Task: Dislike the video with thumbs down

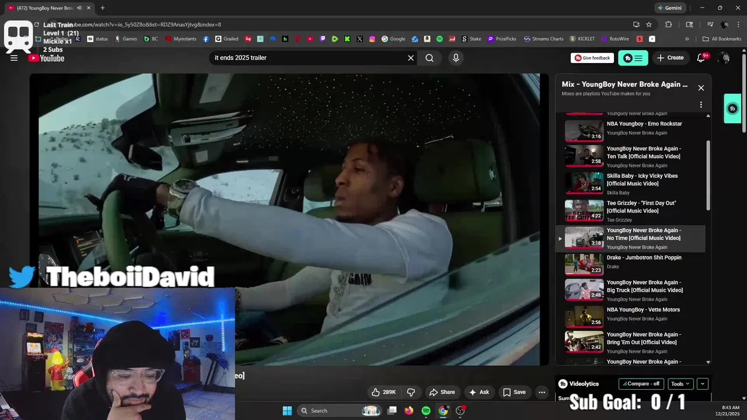Action: pyautogui.click(x=411, y=392)
